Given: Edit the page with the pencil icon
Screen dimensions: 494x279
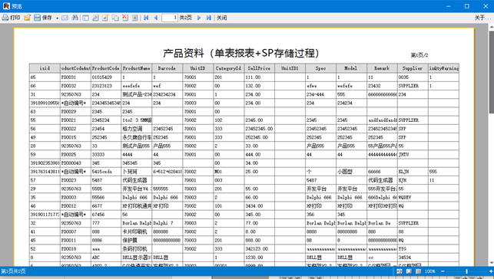Looking at the screenshot, I should point(105,18).
